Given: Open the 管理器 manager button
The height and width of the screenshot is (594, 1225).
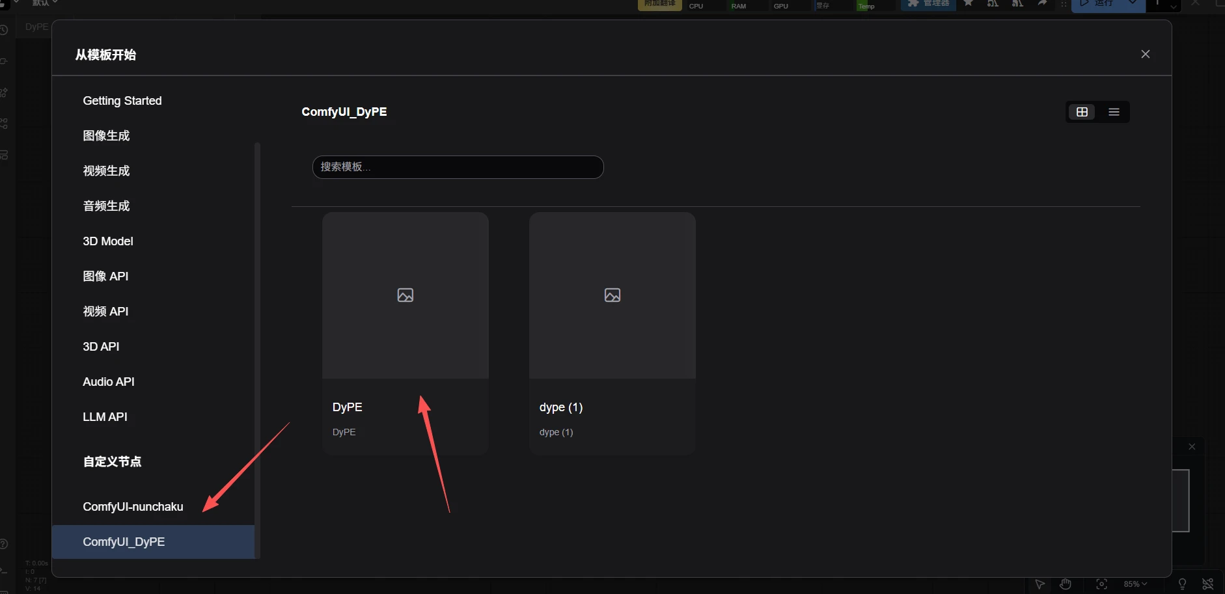Looking at the screenshot, I should (x=928, y=4).
